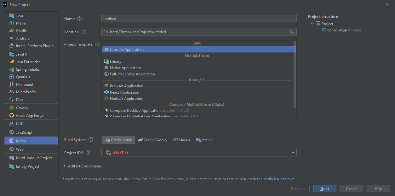Select Maven as the build system
Image resolution: width=395 pixels, height=196 pixels.
[x=182, y=140]
